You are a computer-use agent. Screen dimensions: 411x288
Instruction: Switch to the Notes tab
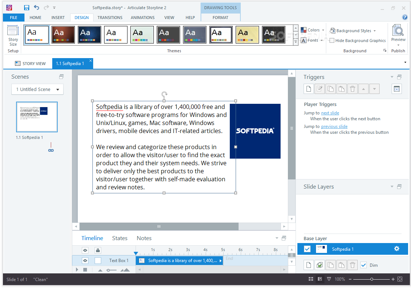click(144, 238)
